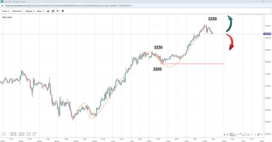Click the 3,317.90 current price label
Image resolution: width=272 pixels, height=142 pixels.
(267, 34)
